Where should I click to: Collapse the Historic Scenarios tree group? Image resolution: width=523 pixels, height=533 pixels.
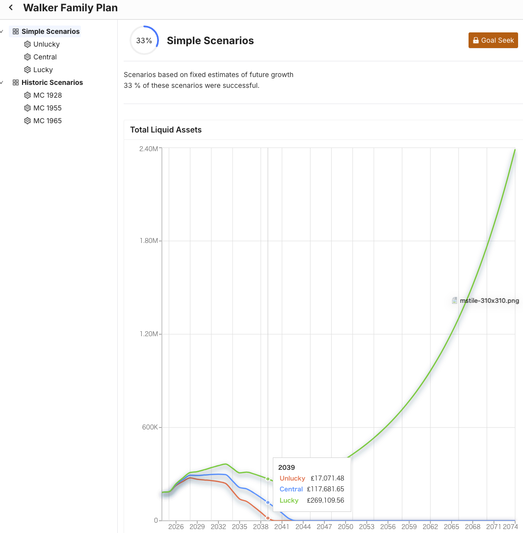pos(2,82)
